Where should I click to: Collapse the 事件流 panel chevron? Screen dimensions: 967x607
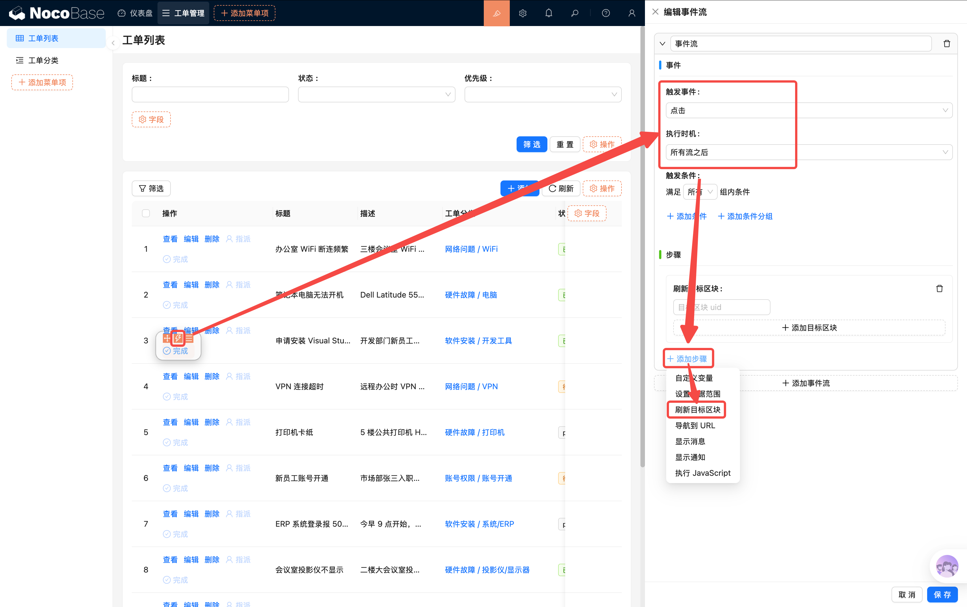pos(662,44)
